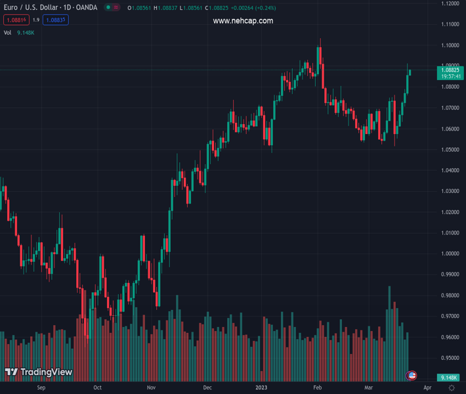Screen dimensions: 466x394
Task: Click the Apr label on time axis
Action: 427,388
